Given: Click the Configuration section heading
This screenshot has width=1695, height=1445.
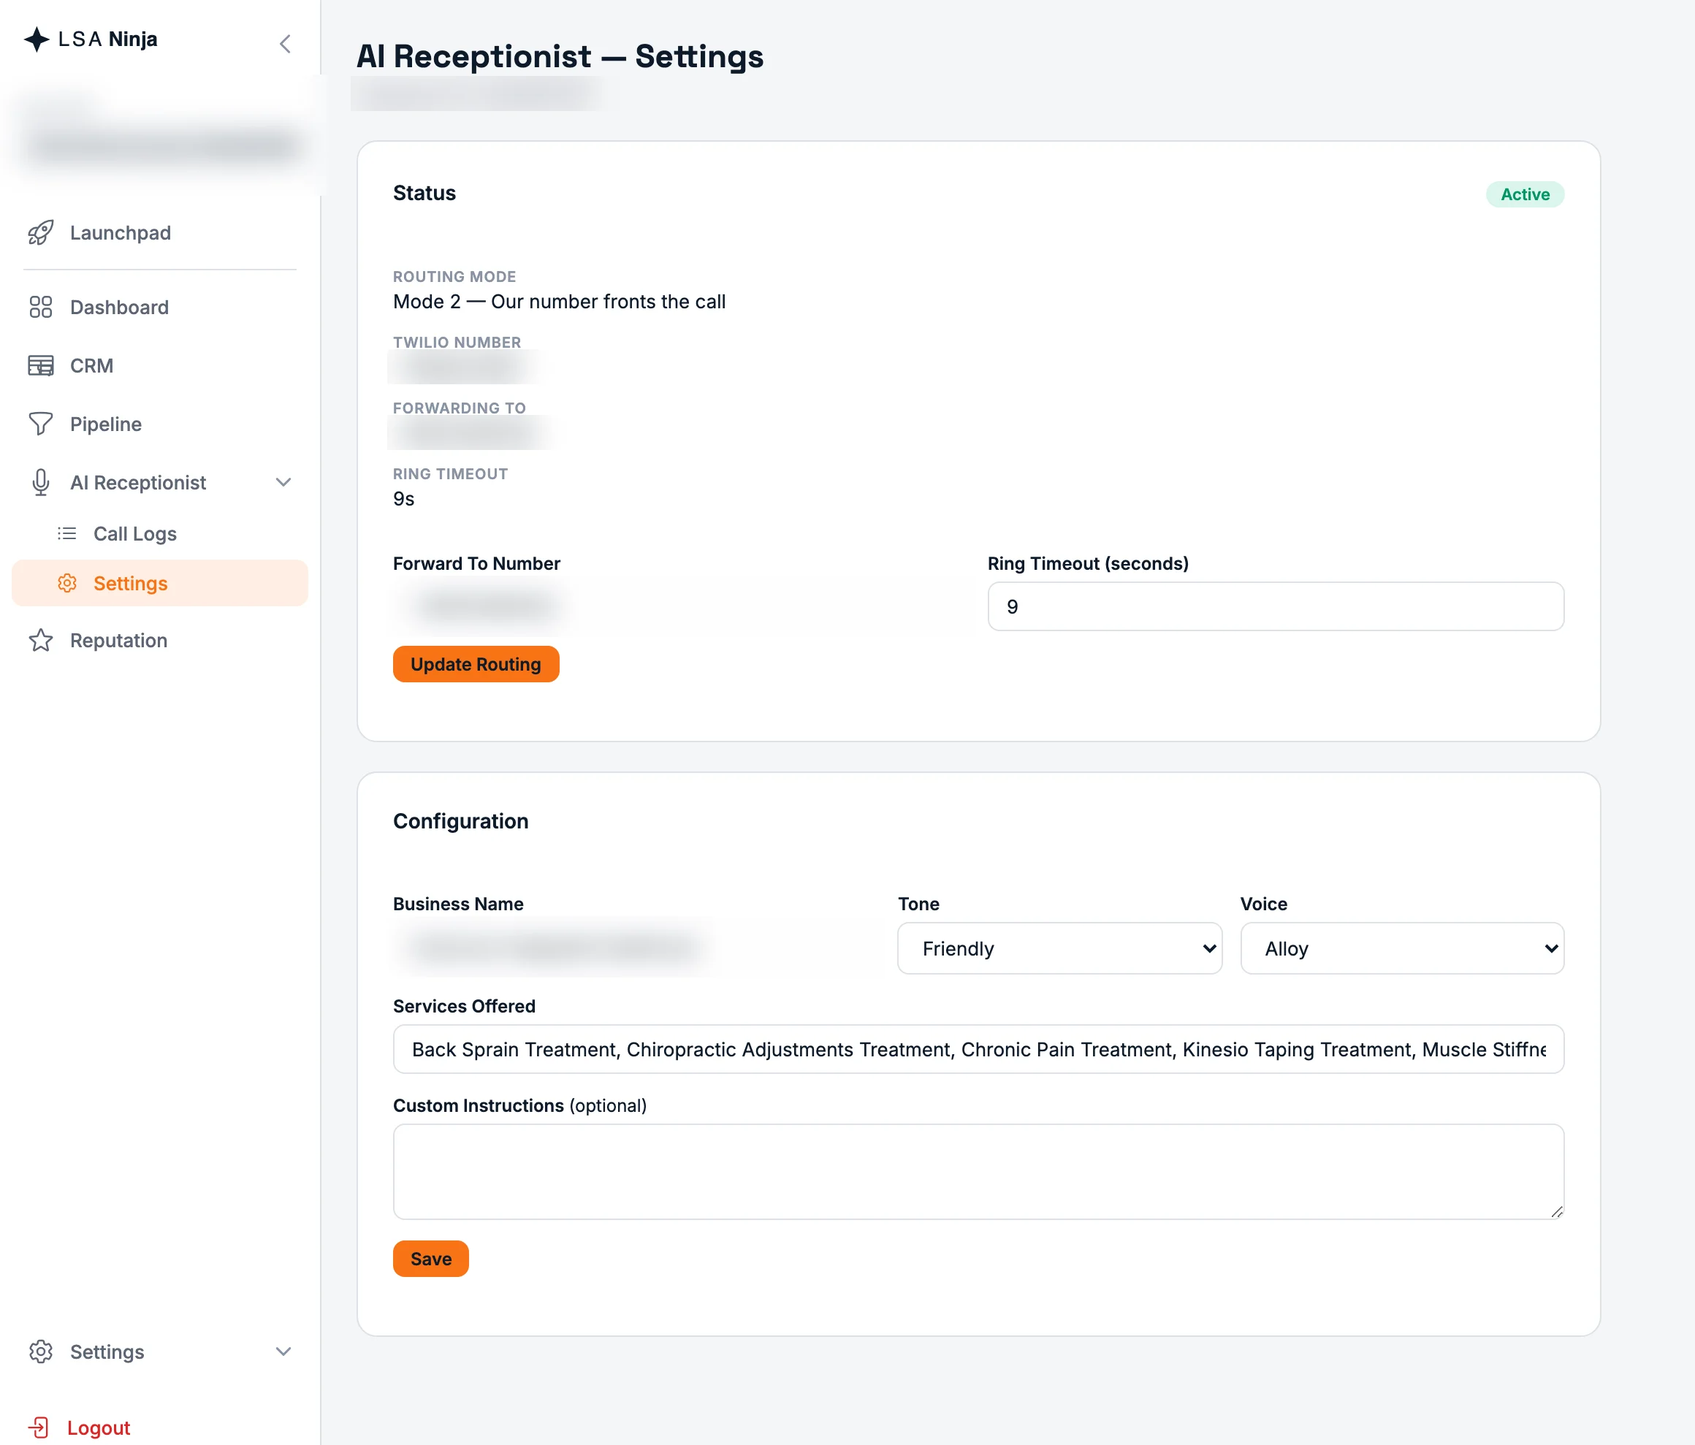Looking at the screenshot, I should click(460, 821).
